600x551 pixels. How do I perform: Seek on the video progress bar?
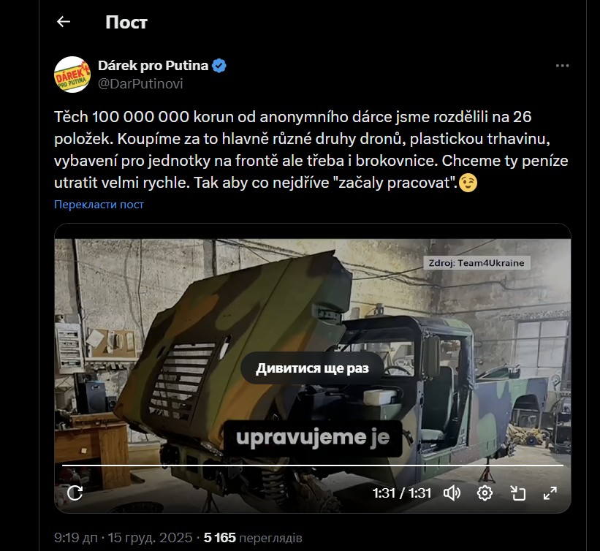pos(313,465)
